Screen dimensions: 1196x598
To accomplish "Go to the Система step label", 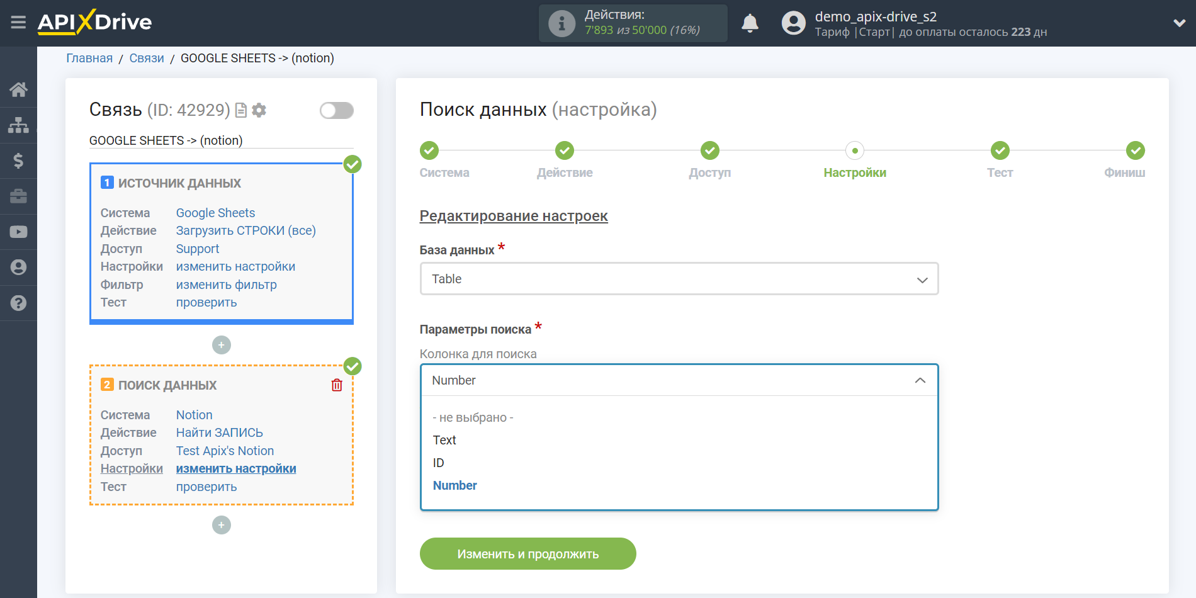I will (x=444, y=172).
